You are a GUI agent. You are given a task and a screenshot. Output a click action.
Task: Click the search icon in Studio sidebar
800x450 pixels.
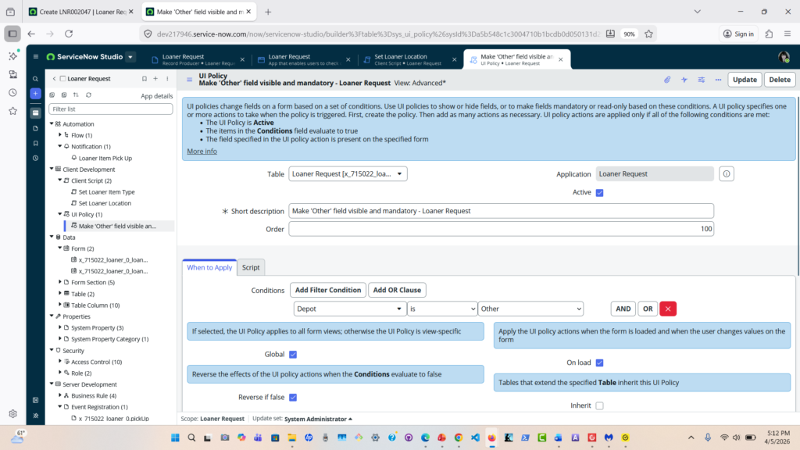pos(35,79)
